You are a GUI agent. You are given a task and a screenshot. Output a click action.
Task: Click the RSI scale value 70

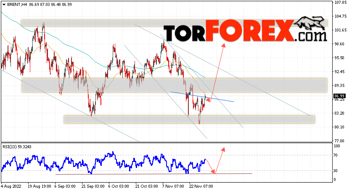click(336, 155)
